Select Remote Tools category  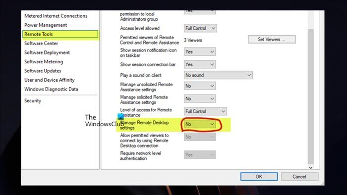click(x=60, y=34)
